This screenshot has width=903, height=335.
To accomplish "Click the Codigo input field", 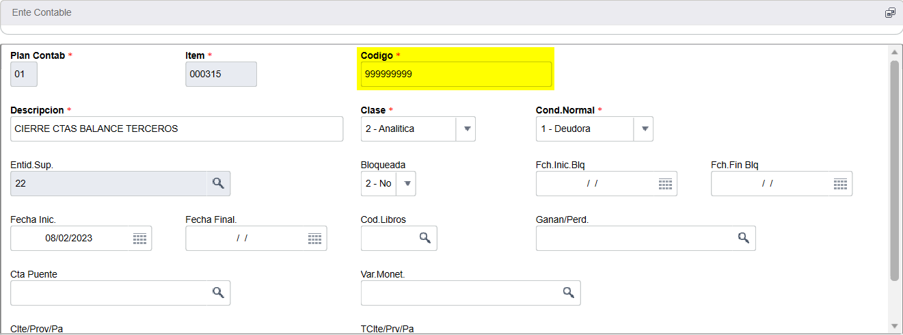I will [x=456, y=75].
